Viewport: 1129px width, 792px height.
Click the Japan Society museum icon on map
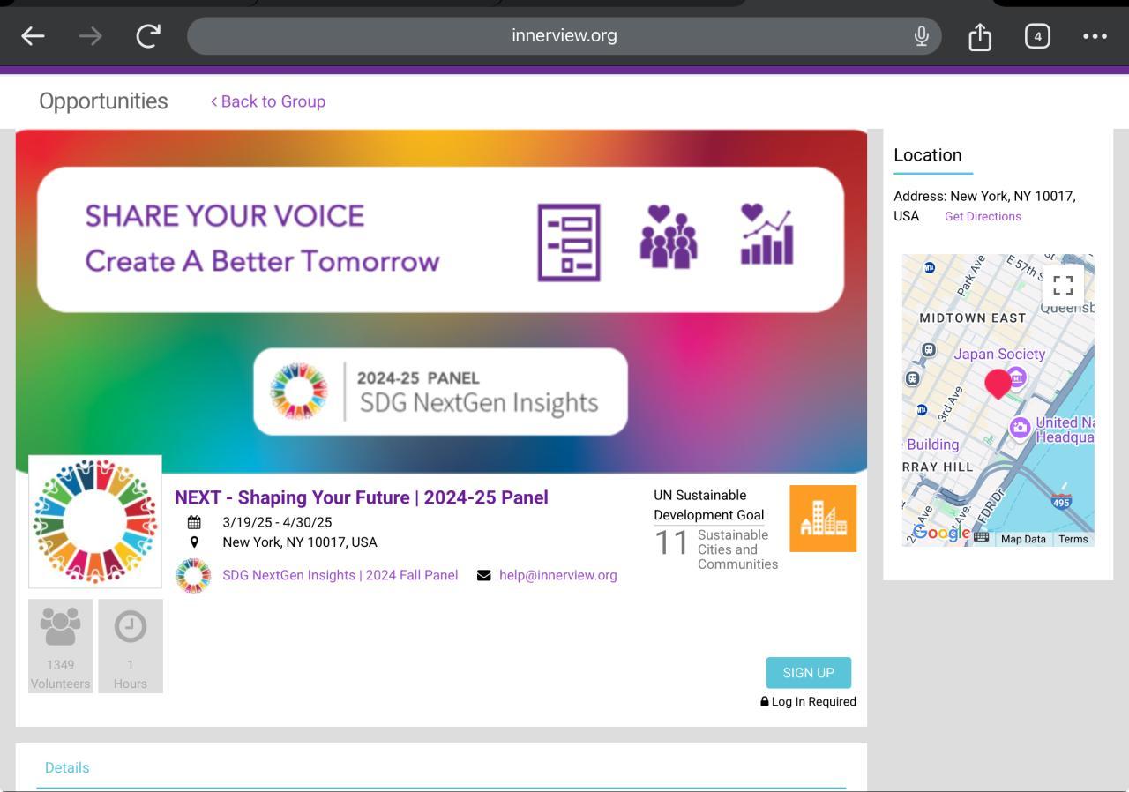(x=1016, y=377)
